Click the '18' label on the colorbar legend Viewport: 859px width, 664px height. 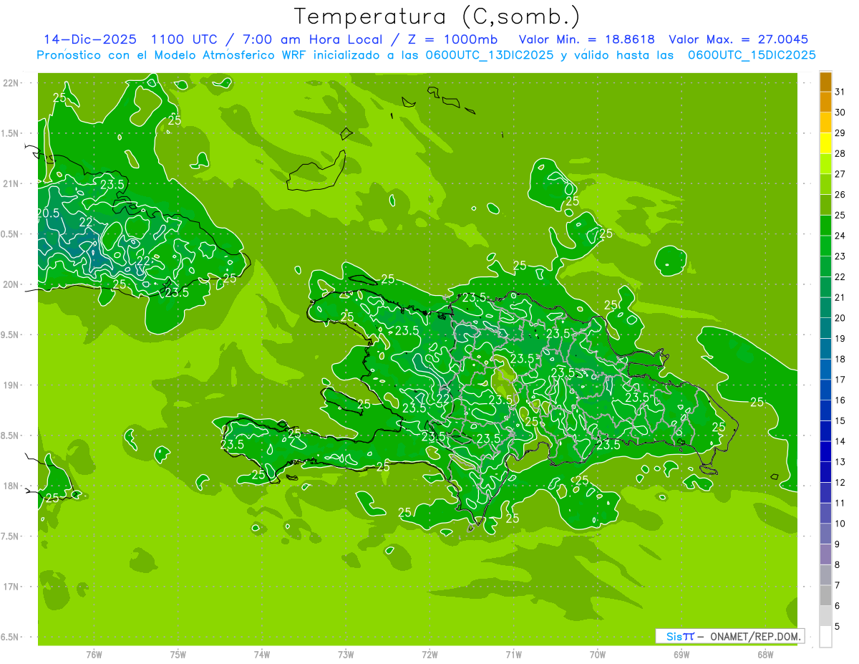(x=840, y=359)
